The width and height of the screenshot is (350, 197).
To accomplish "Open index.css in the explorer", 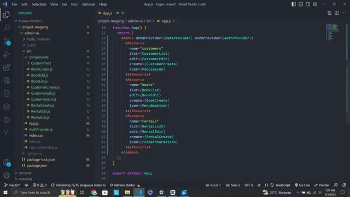I will point(36,135).
